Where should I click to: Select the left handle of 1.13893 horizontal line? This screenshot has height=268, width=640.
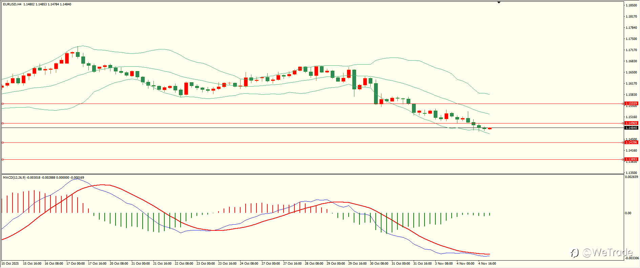pyautogui.click(x=2, y=159)
